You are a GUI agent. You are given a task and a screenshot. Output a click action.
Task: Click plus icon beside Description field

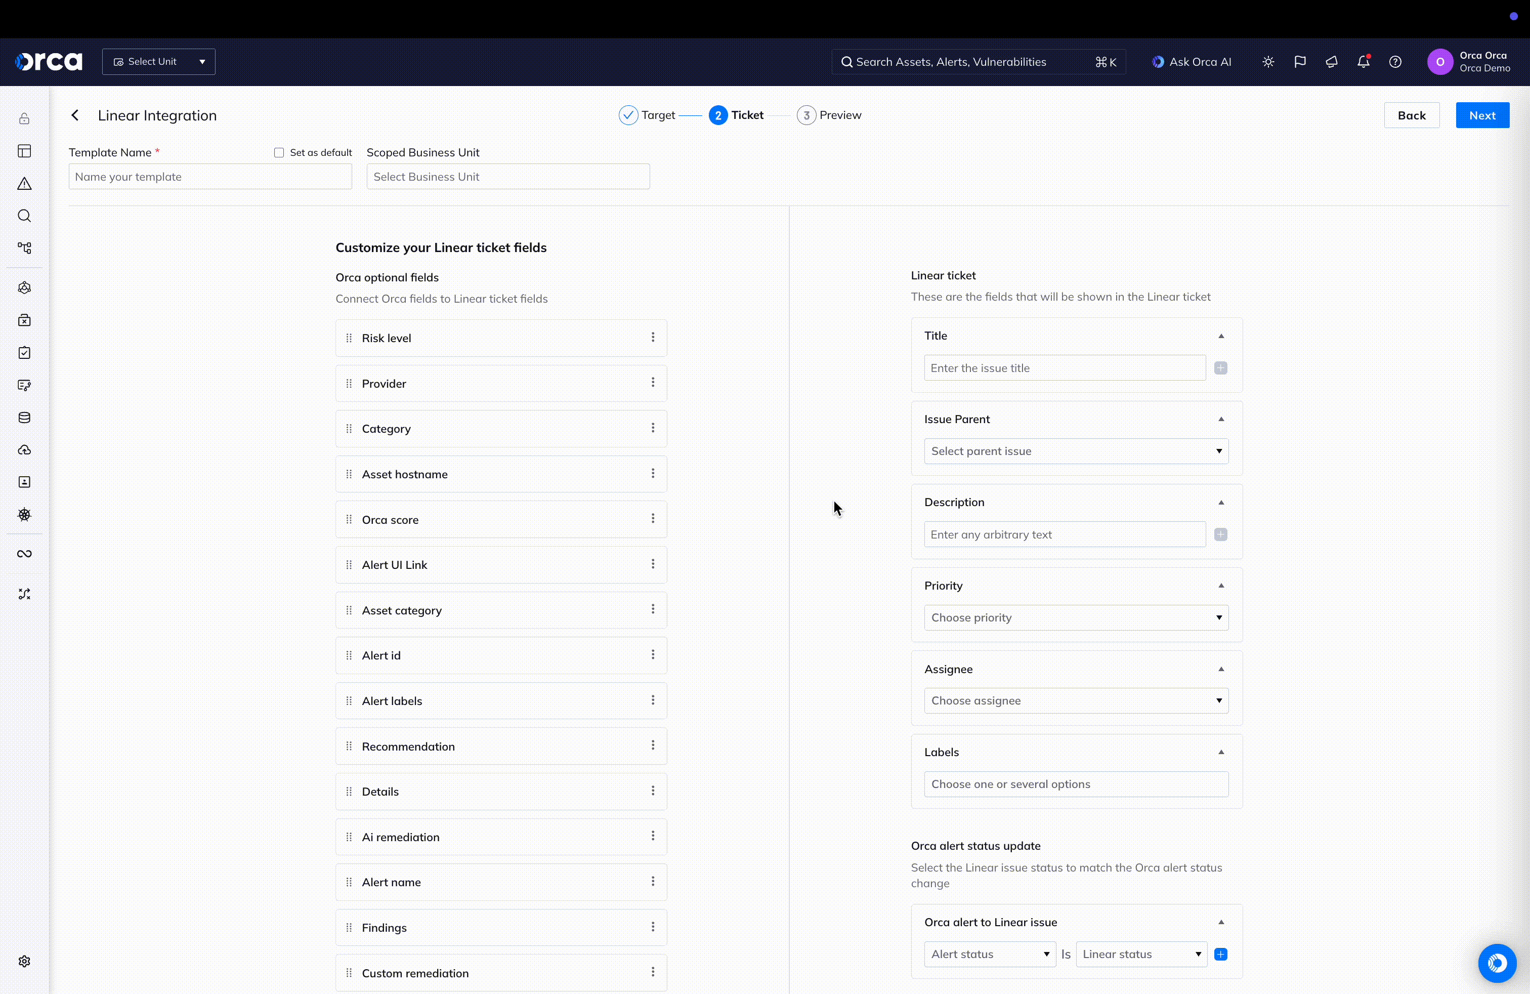click(1221, 534)
